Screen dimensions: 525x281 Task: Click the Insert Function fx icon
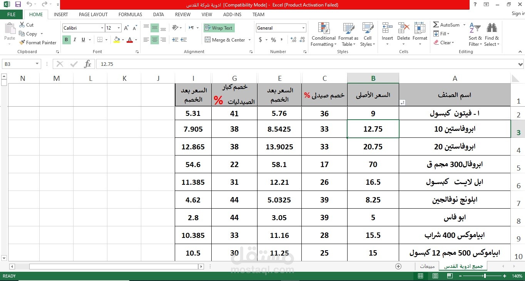pyautogui.click(x=88, y=64)
